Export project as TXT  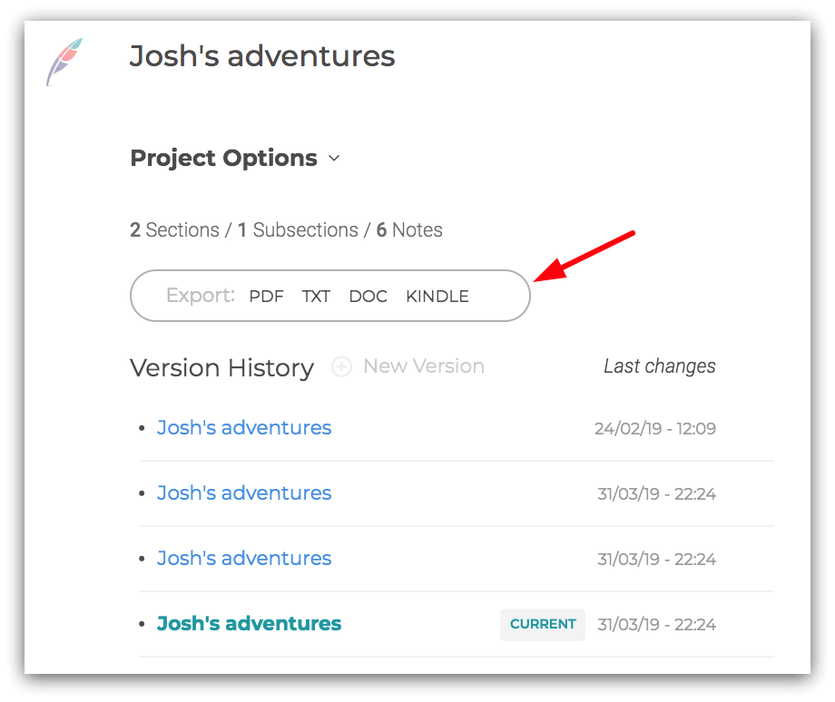click(x=317, y=297)
